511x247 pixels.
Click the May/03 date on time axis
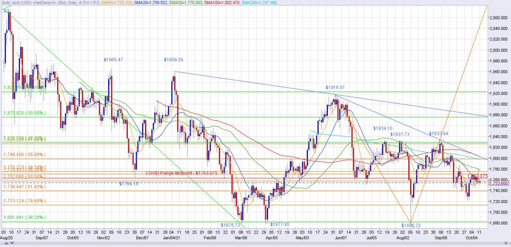[303, 238]
